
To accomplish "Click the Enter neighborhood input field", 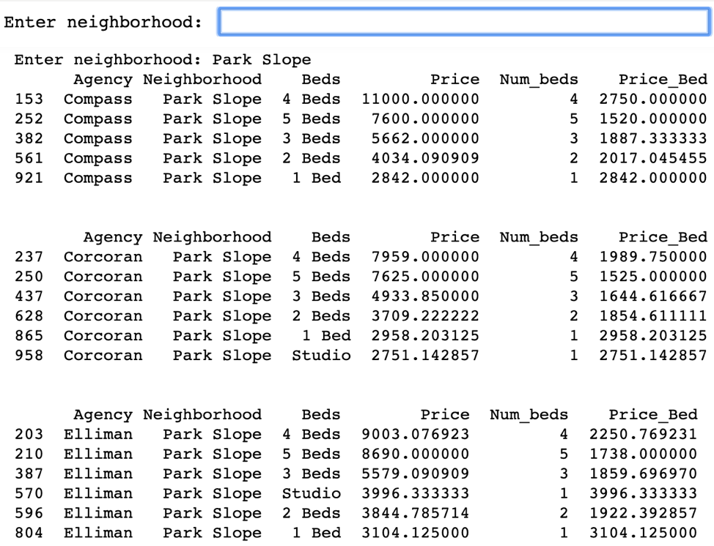I will 463,22.
